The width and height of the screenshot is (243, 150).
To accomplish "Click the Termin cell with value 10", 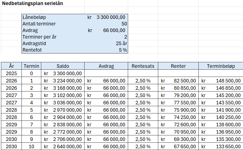I will (31, 147).
